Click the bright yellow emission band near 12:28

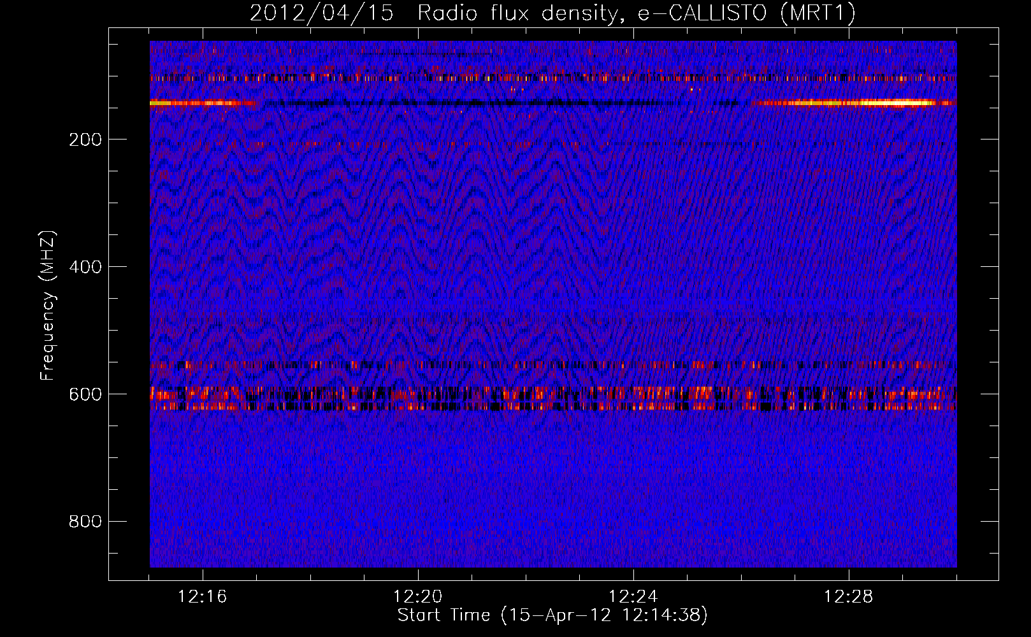click(854, 103)
